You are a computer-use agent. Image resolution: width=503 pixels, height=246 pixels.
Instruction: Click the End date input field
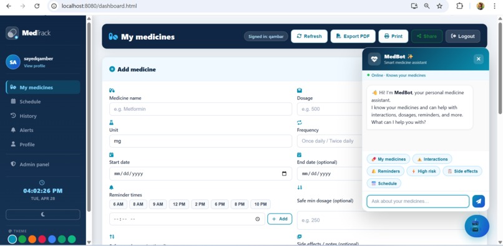point(330,174)
